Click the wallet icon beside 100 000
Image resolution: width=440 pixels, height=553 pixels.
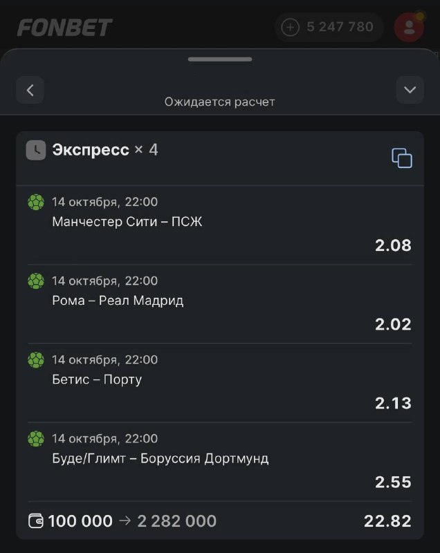[36, 521]
